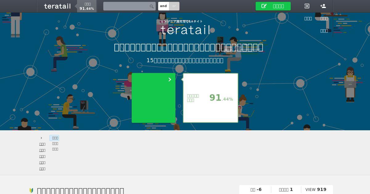Click the large teratail hero logo

[x=186, y=30]
